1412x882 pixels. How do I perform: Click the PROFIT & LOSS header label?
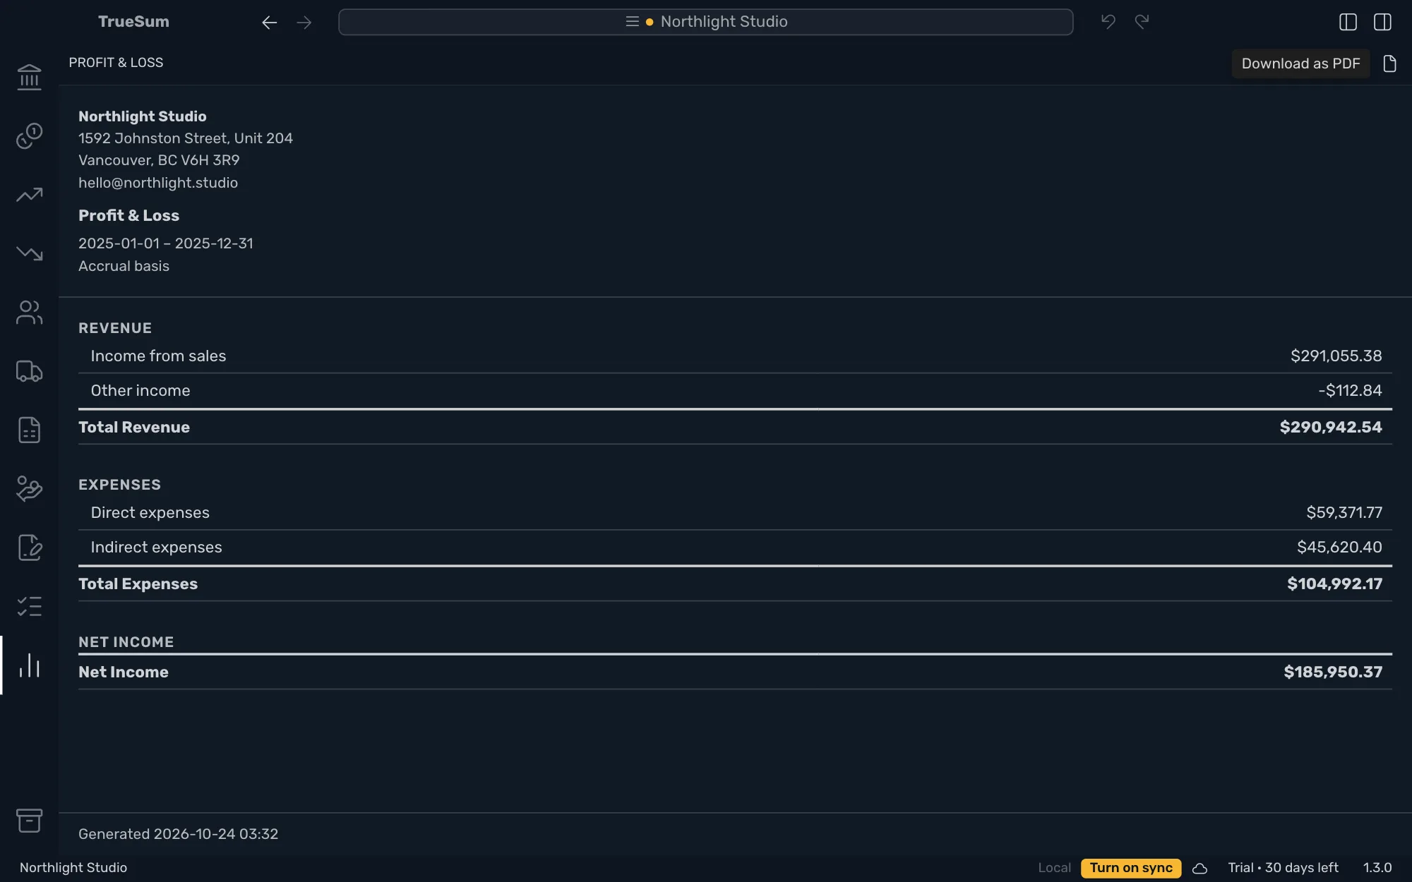(x=116, y=63)
